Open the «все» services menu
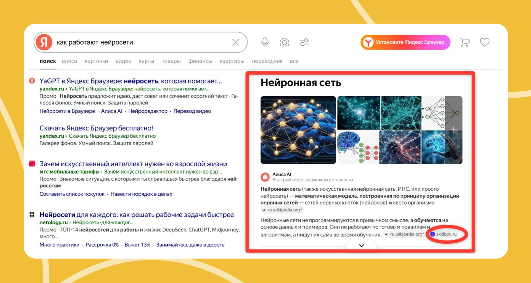This screenshot has width=531, height=283. click(294, 61)
